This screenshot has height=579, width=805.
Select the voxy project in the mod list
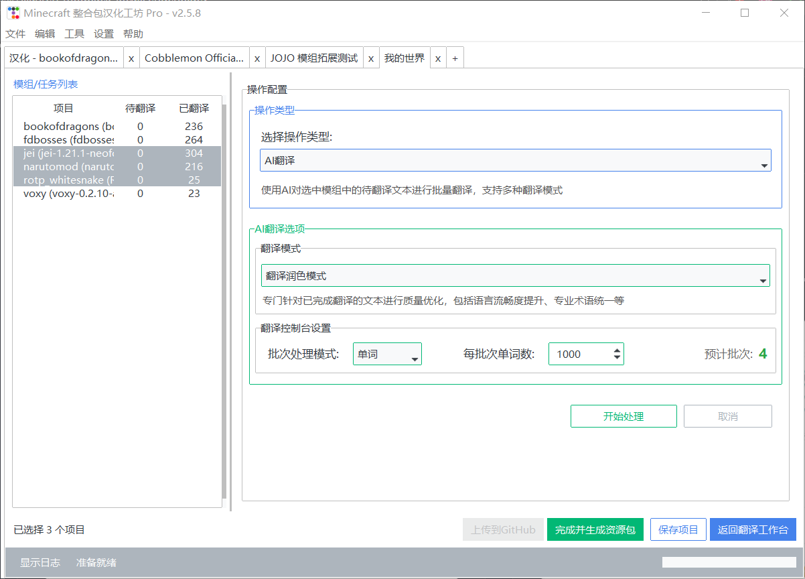67,193
